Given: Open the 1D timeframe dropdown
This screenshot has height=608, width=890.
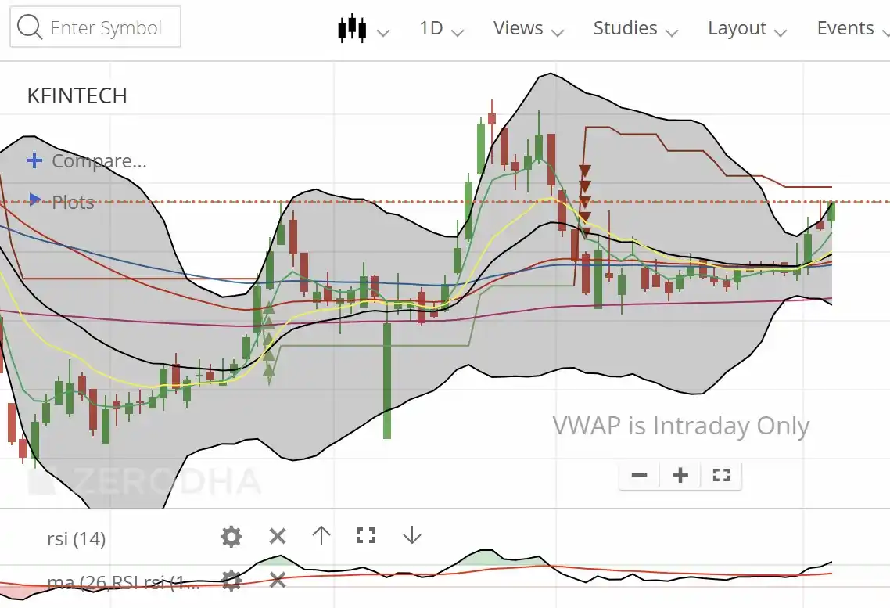Looking at the screenshot, I should [442, 28].
